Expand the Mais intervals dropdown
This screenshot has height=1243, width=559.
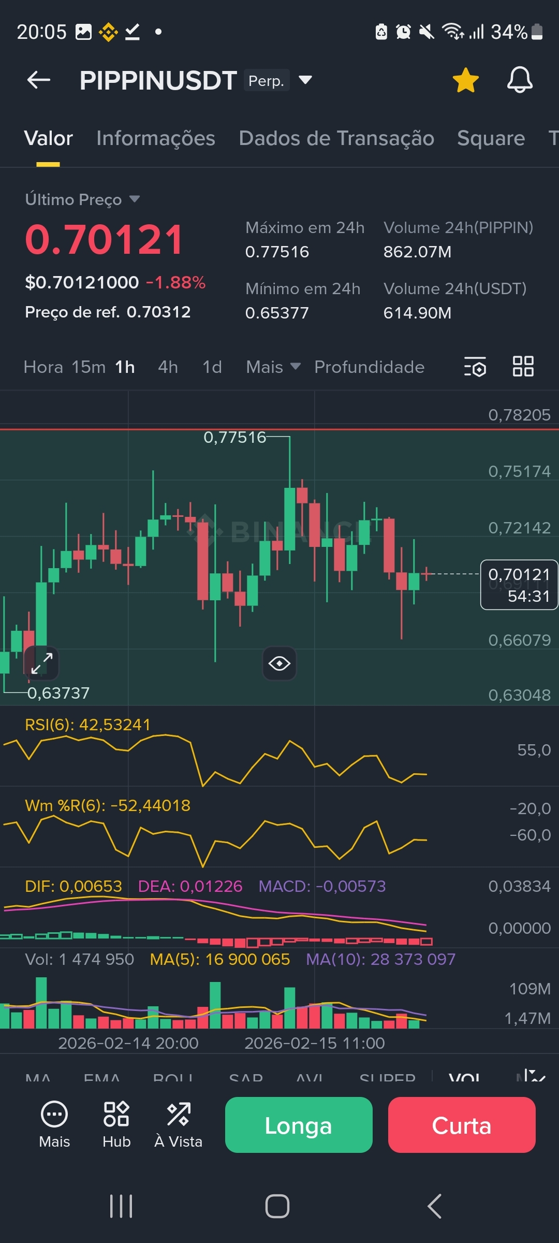(x=273, y=367)
